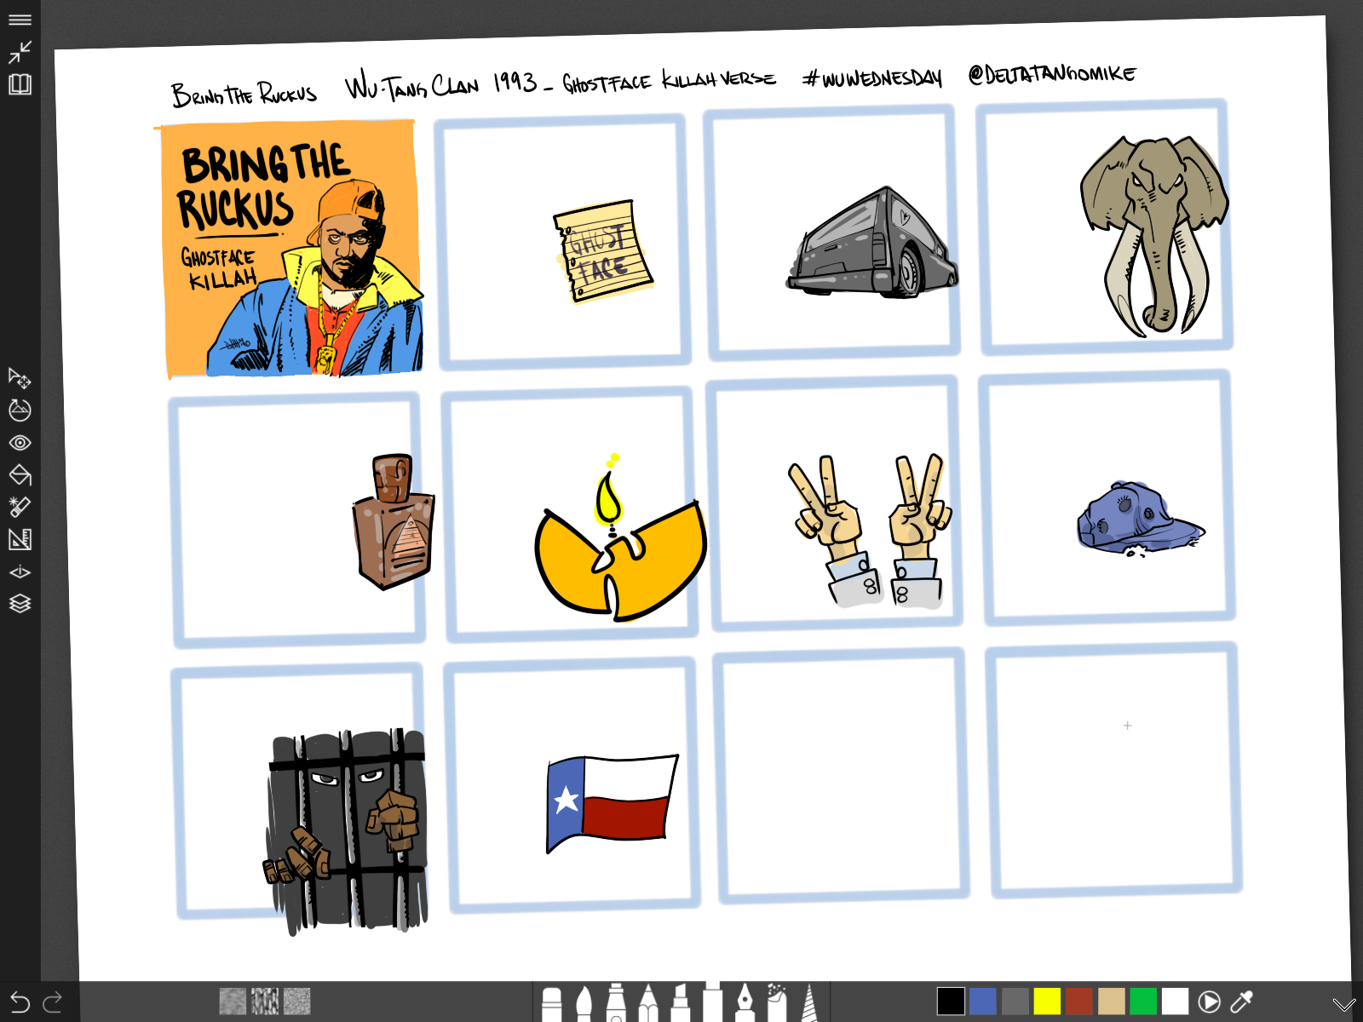
Task: Tap the handwritten '#WuWednesday' text
Action: tap(872, 78)
